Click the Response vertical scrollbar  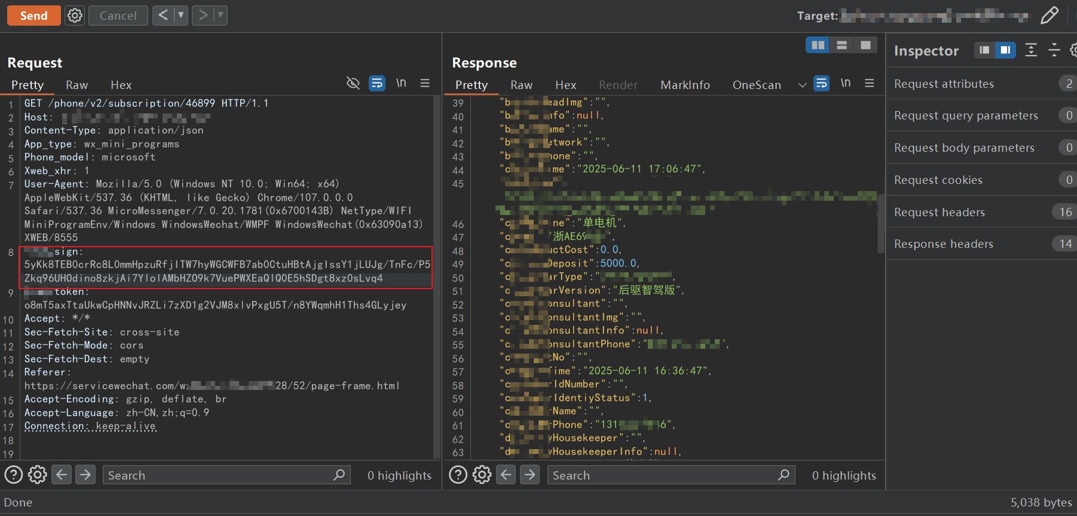[x=880, y=224]
